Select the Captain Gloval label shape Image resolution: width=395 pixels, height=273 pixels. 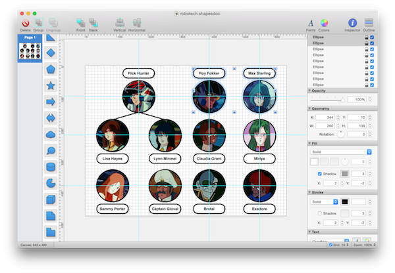165,209
